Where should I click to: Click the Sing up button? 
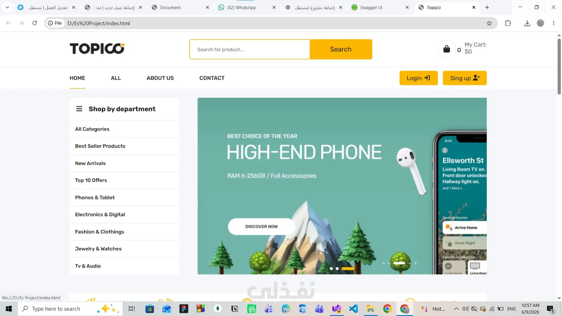(465, 78)
